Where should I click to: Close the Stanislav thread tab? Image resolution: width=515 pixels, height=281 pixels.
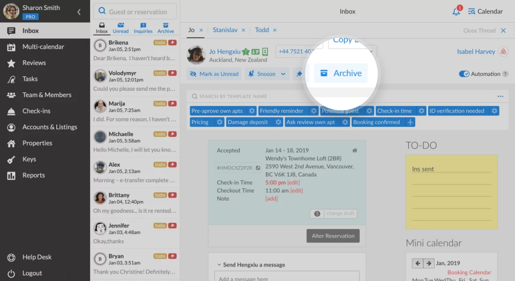(243, 30)
